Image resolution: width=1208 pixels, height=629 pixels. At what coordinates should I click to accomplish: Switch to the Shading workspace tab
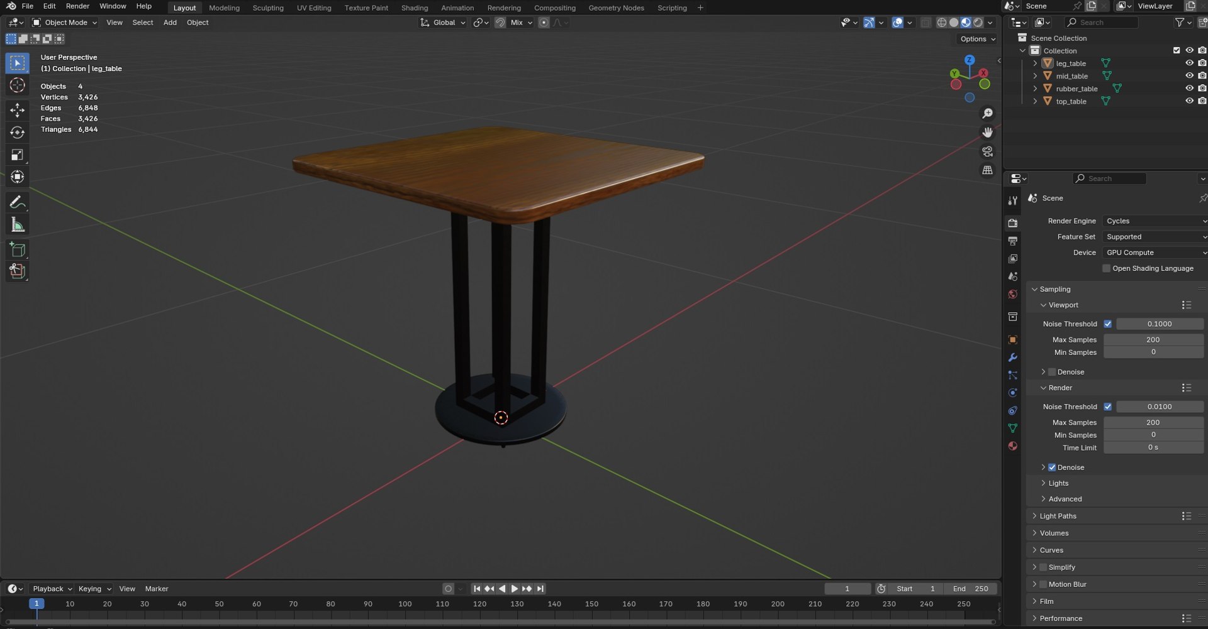415,8
